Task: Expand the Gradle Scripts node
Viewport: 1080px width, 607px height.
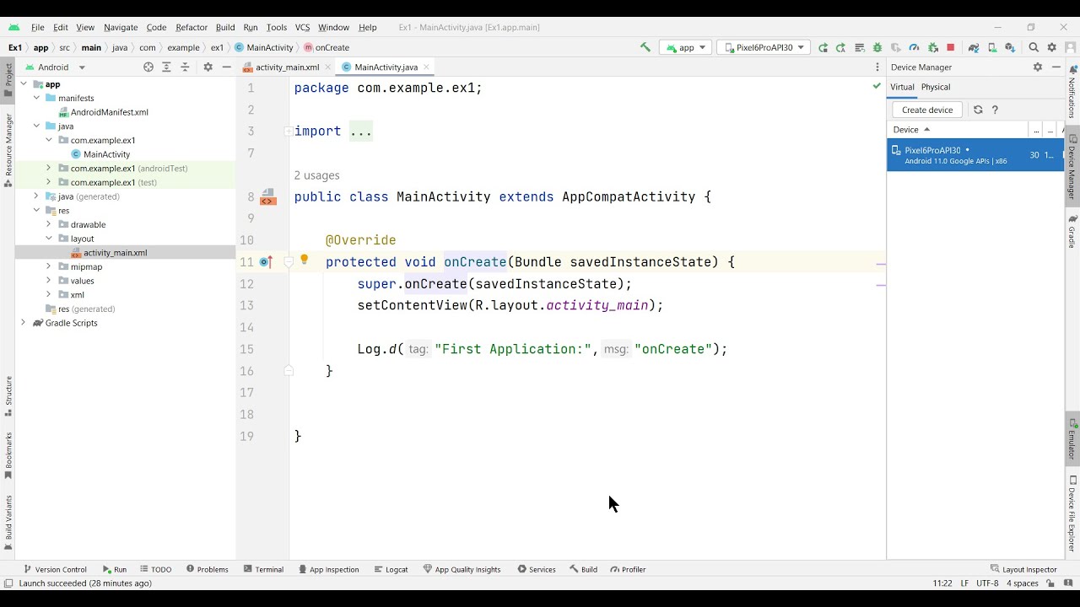Action: click(23, 323)
